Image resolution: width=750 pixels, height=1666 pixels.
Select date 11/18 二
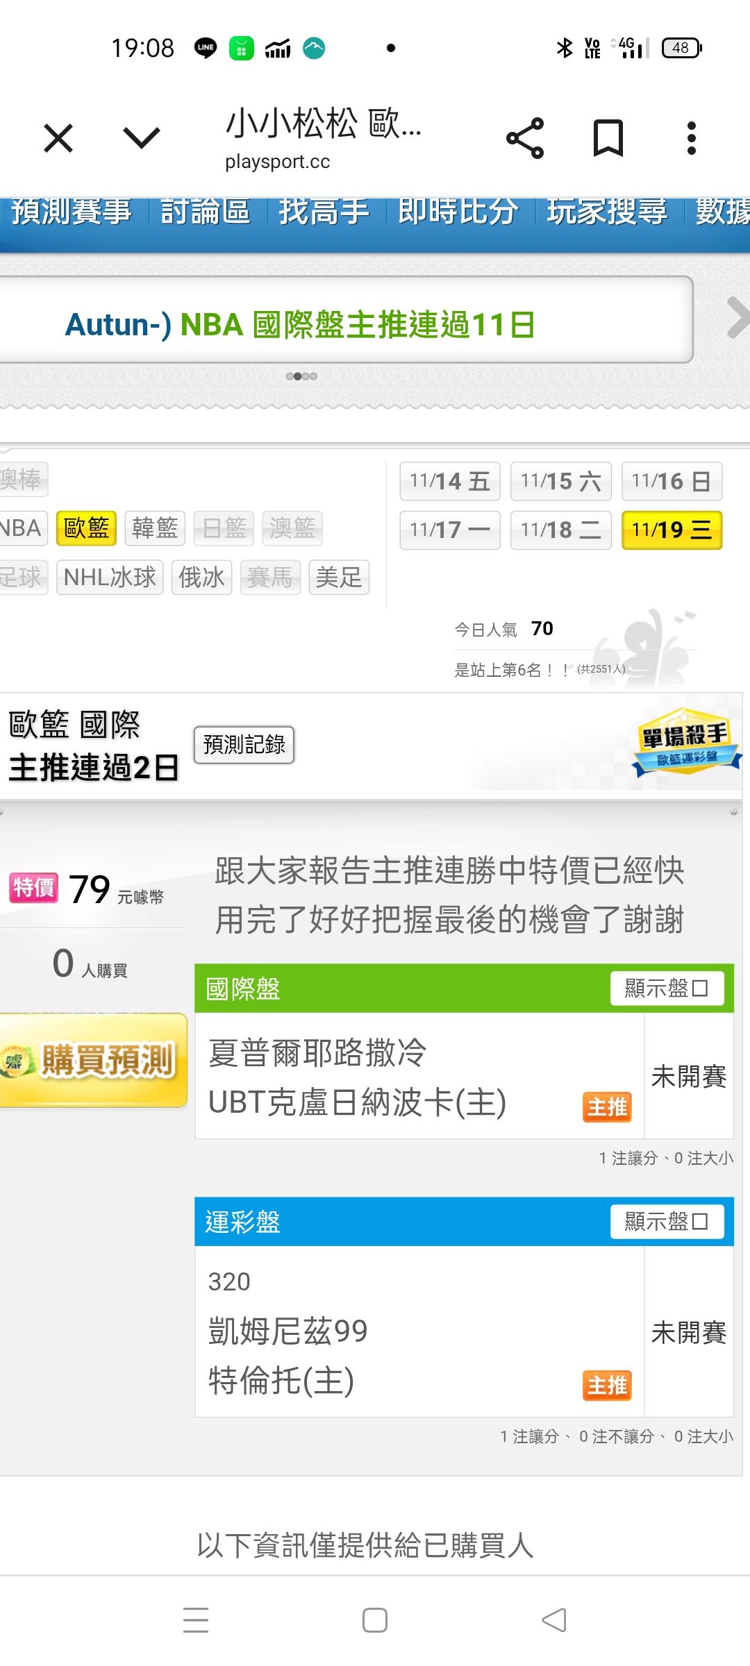pyautogui.click(x=561, y=530)
